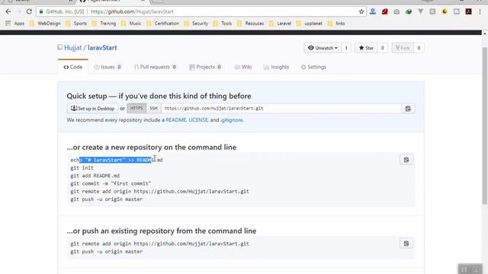The height and width of the screenshot is (274, 488).
Task: Open the .gitignore recommendation link
Action: point(232,120)
